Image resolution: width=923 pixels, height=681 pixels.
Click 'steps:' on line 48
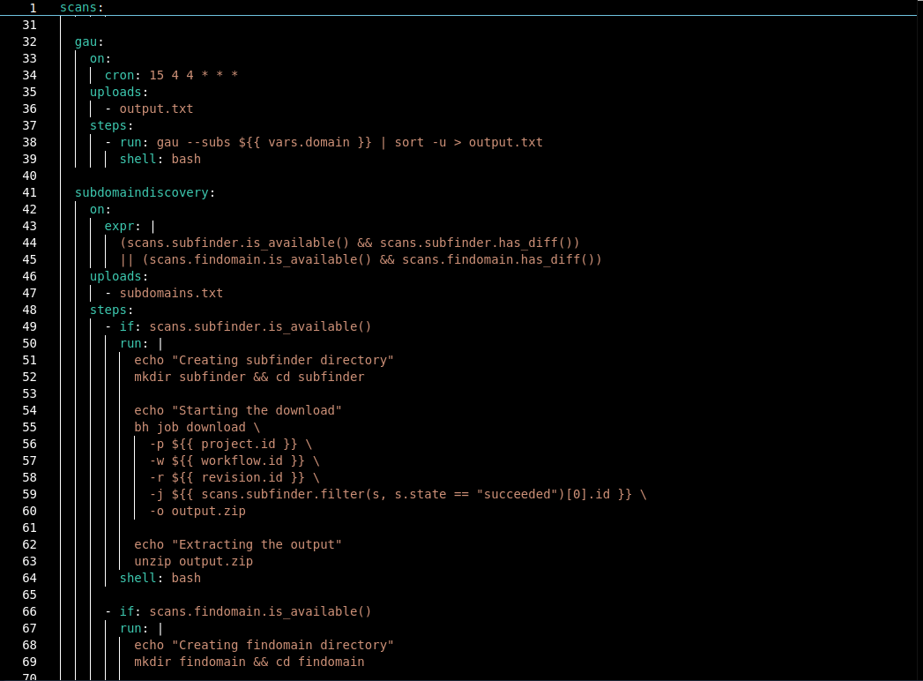tap(111, 310)
